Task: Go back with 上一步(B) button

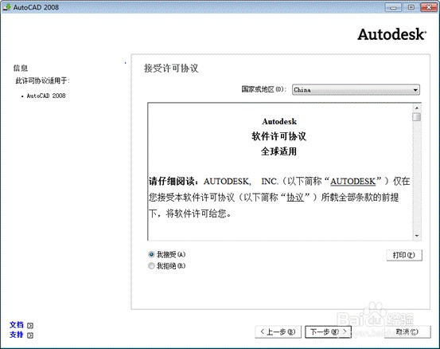Action: click(x=278, y=331)
